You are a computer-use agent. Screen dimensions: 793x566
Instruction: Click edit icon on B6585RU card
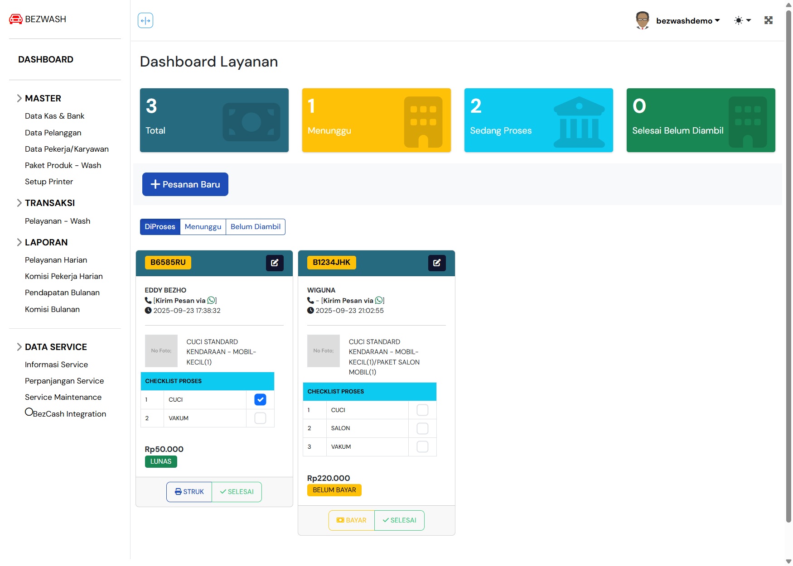275,263
